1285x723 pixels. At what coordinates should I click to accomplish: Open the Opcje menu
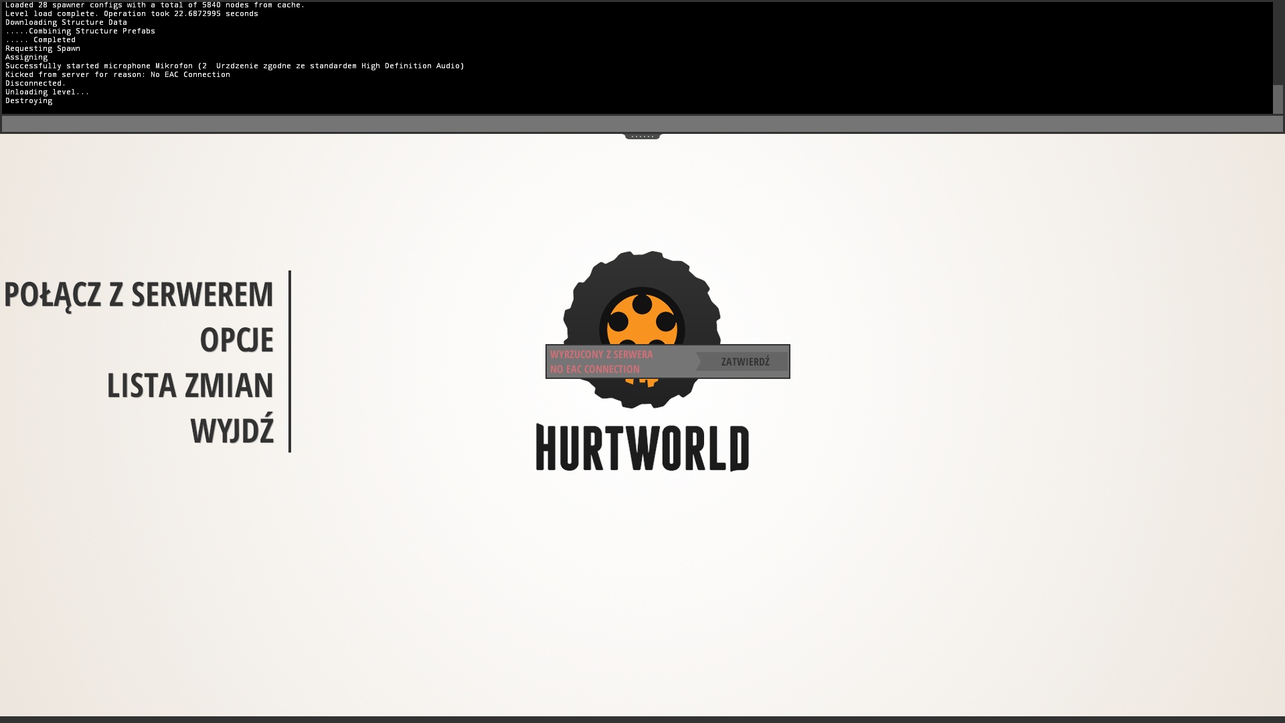pyautogui.click(x=237, y=339)
